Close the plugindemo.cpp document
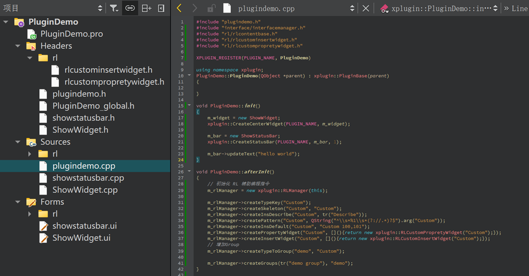529x276 pixels. click(x=366, y=8)
